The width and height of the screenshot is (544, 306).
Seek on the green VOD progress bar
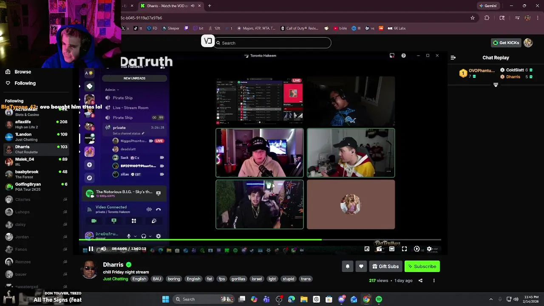click(x=260, y=240)
